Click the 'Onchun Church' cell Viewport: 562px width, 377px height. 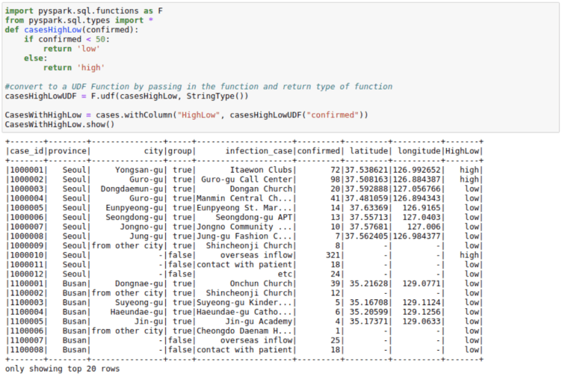tap(262, 283)
